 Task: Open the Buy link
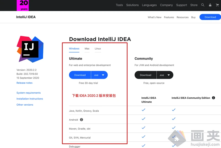pos(193,17)
